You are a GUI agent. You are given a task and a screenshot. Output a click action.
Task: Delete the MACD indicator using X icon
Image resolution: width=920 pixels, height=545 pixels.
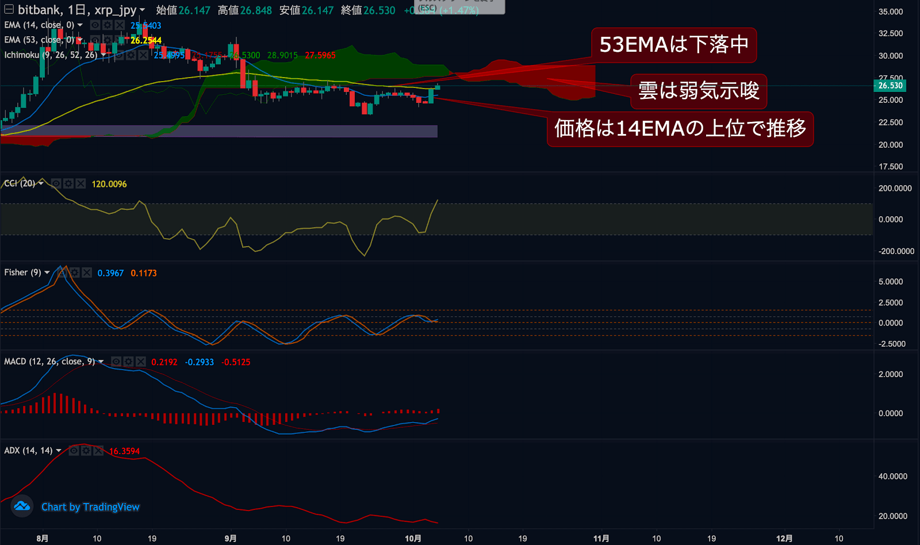[140, 362]
